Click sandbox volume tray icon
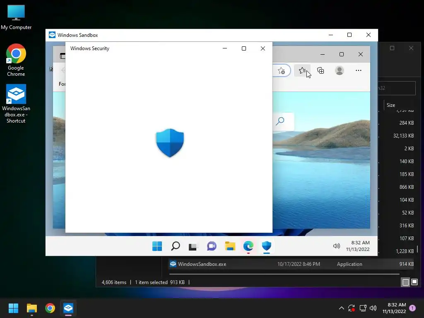Viewport: 424px width, 318px height. 336,246
